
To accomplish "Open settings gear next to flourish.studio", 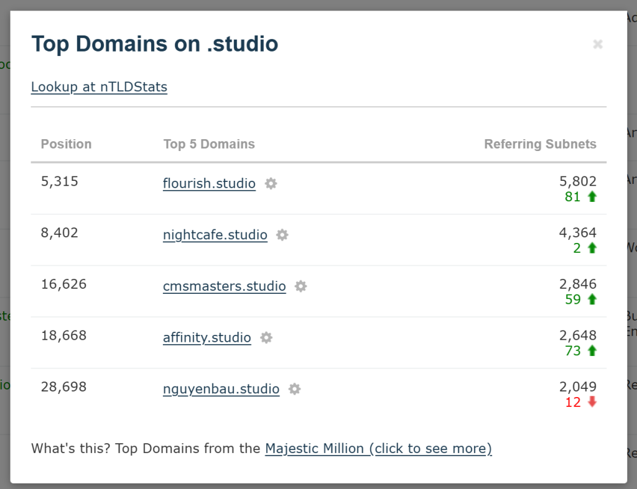I will (x=270, y=183).
